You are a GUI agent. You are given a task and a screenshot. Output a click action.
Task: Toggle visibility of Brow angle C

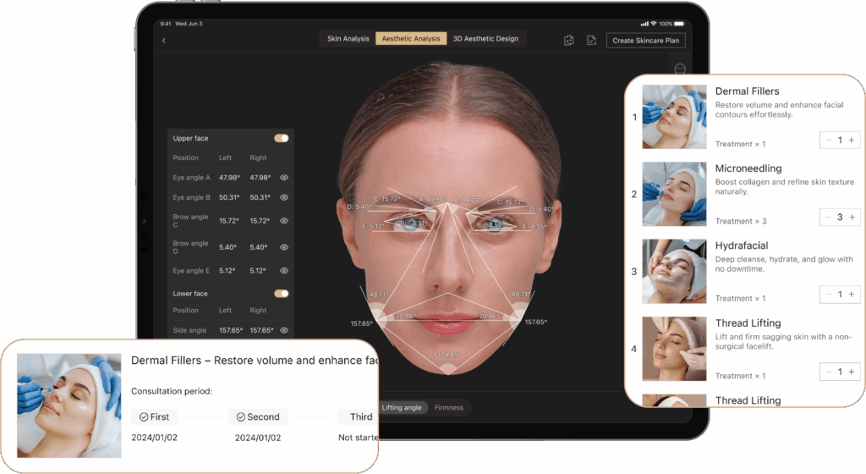[284, 222]
